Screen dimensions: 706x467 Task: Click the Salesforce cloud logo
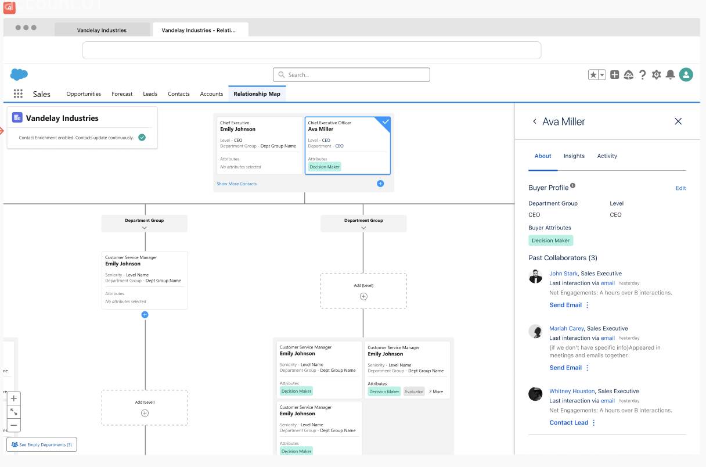coord(19,74)
